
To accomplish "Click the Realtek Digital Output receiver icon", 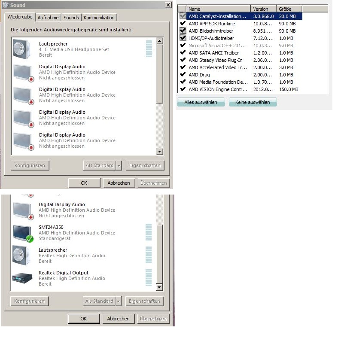I will tap(22, 278).
